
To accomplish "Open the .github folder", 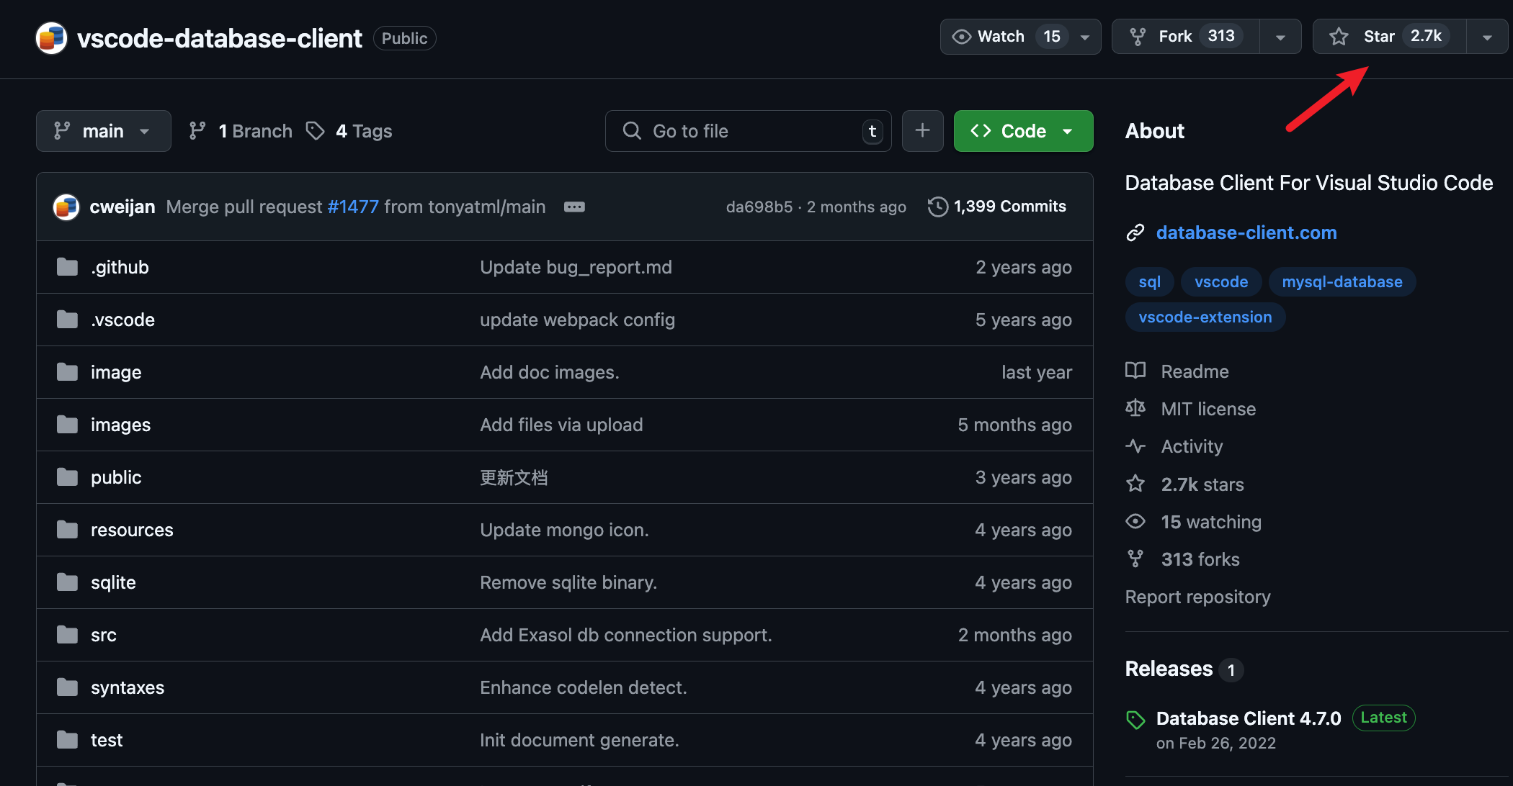I will (120, 267).
